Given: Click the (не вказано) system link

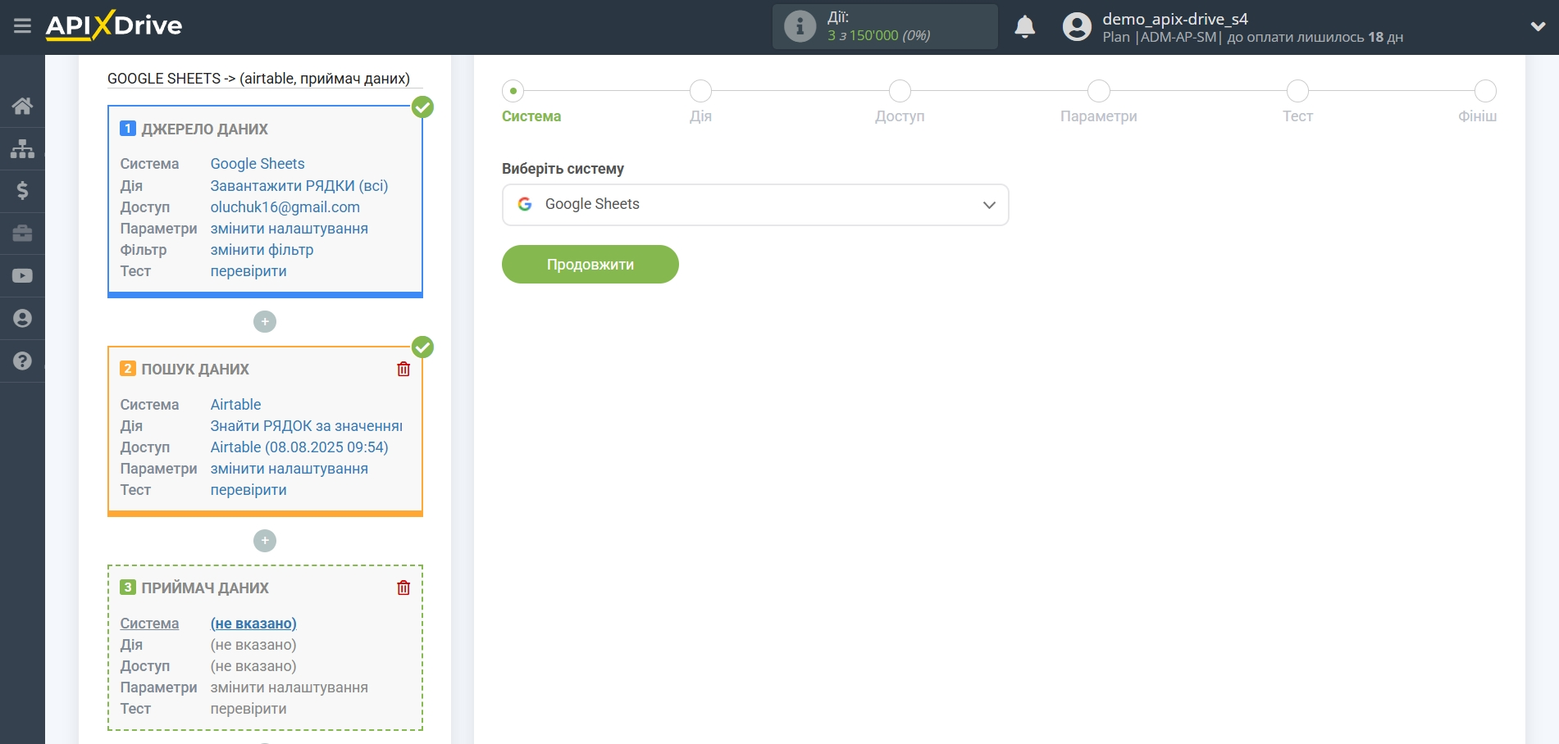Looking at the screenshot, I should pyautogui.click(x=253, y=624).
